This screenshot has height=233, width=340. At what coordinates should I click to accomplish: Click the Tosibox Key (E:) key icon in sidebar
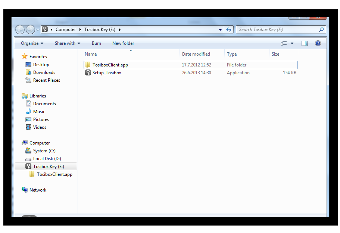pyautogui.click(x=28, y=166)
